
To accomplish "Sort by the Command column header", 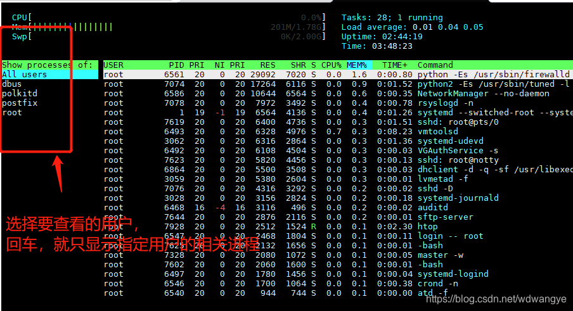I will coord(435,65).
